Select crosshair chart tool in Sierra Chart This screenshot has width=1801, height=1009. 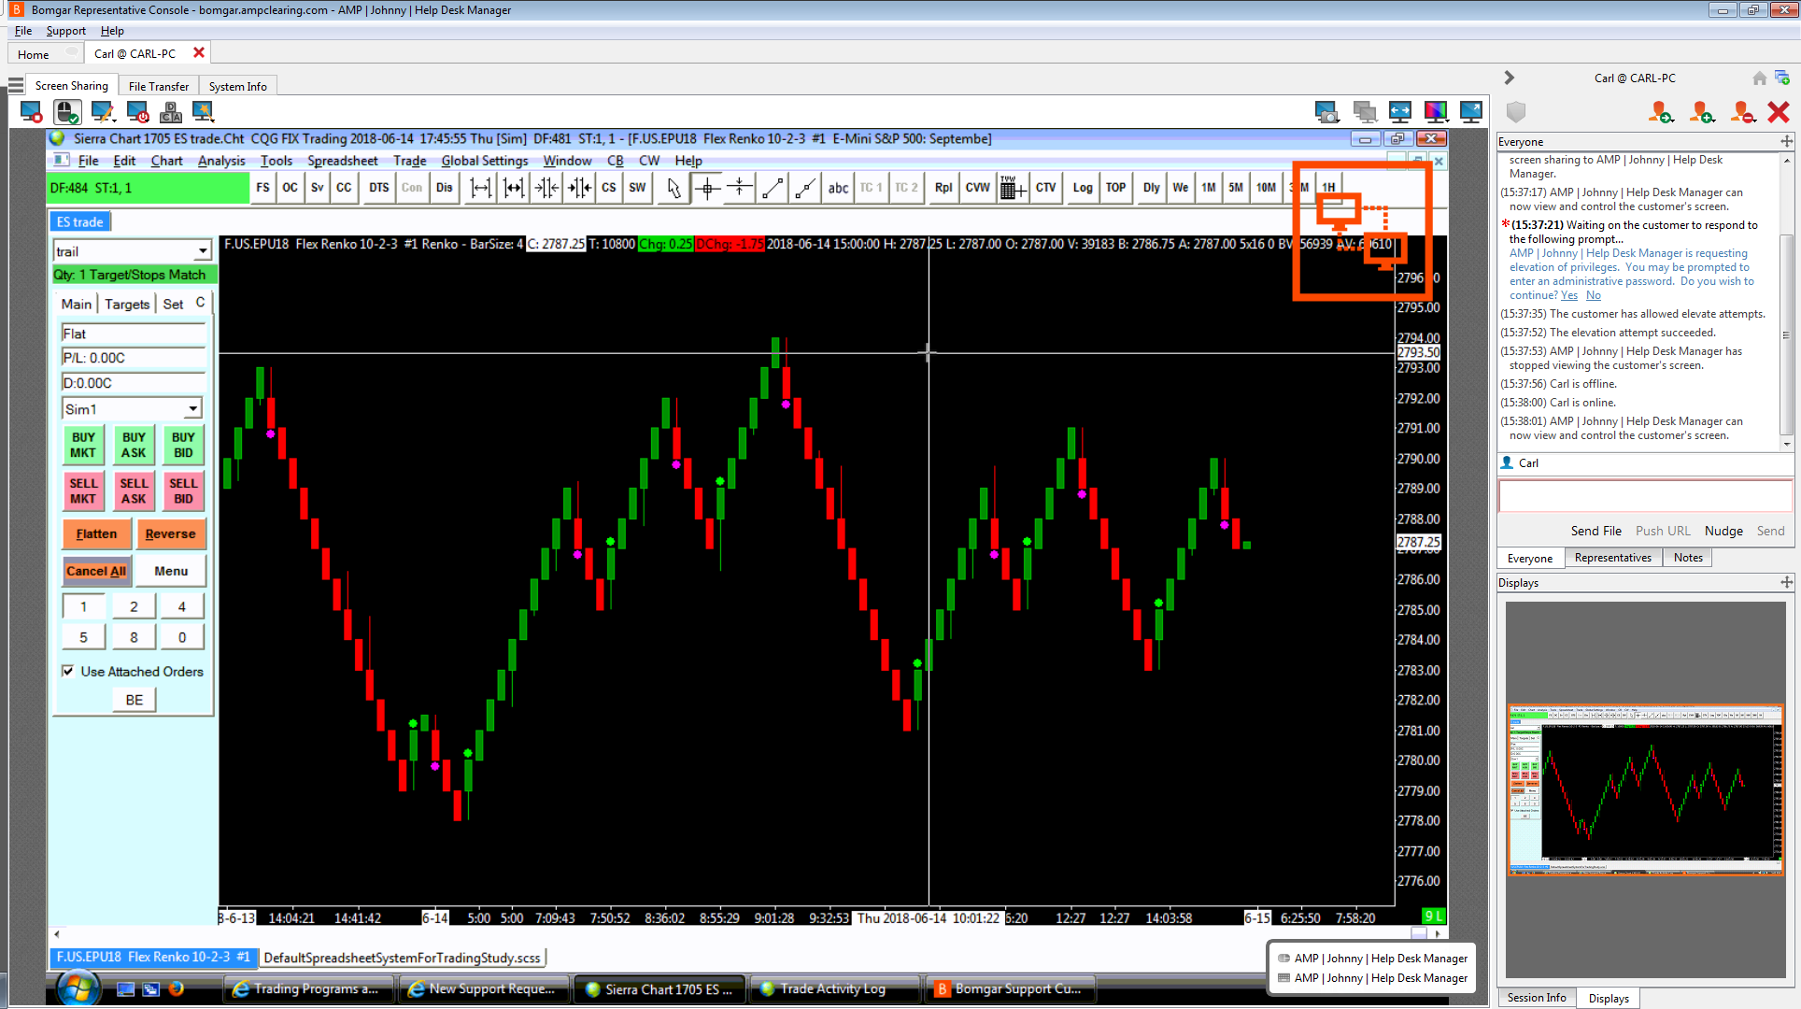pos(707,188)
